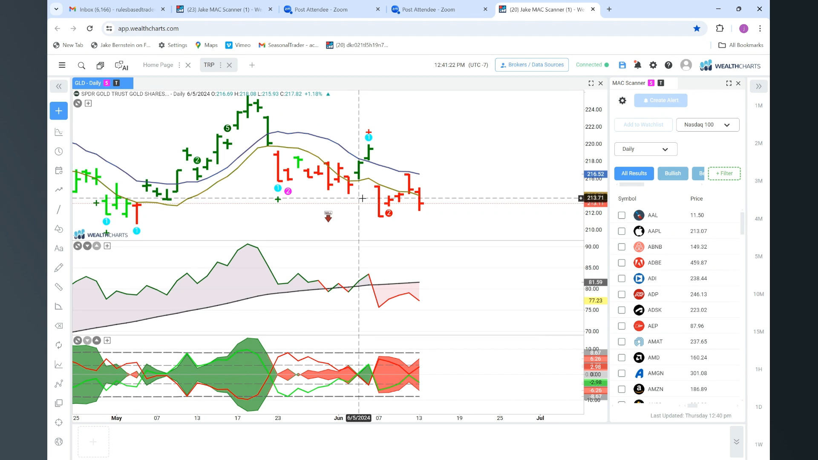Open Home Page tab options menu
818x460 pixels.
point(179,65)
